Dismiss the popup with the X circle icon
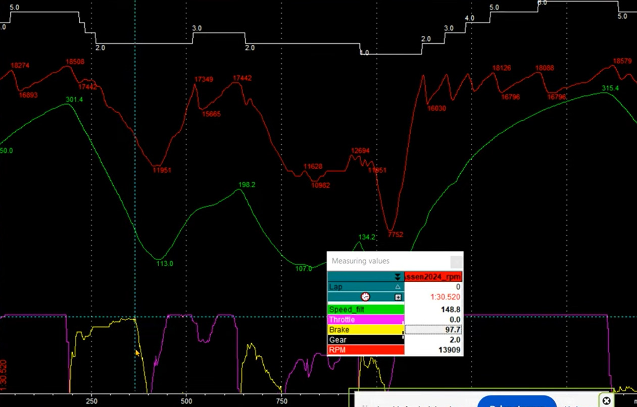The height and width of the screenshot is (407, 637). click(607, 401)
